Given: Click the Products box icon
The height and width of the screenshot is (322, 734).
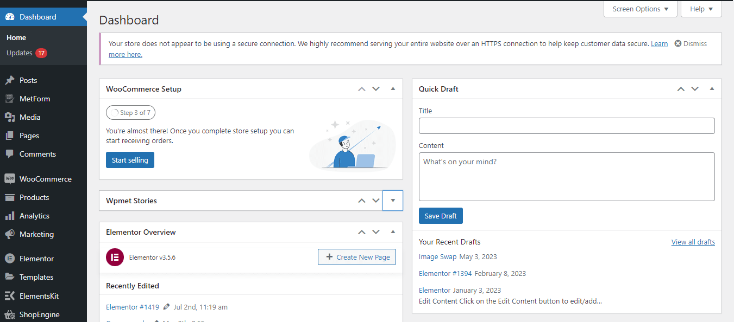Looking at the screenshot, I should click(10, 197).
